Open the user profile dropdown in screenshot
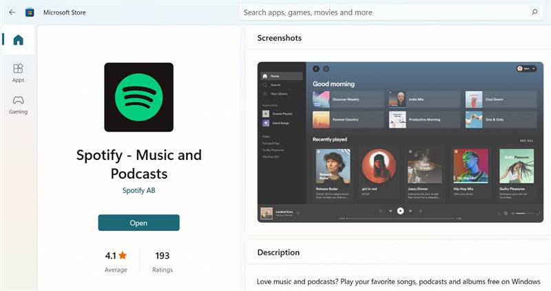The height and width of the screenshot is (291, 551). point(526,69)
